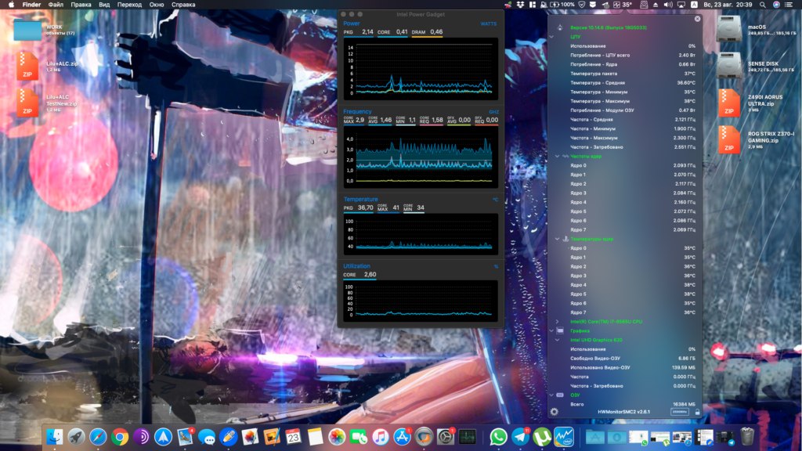This screenshot has width=802, height=451.
Task: Open App Store from the Dock
Action: (402, 437)
